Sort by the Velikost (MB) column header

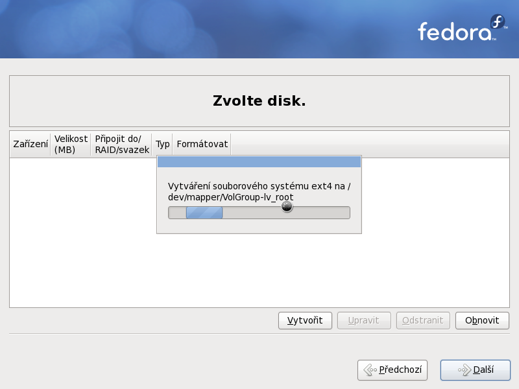click(71, 144)
